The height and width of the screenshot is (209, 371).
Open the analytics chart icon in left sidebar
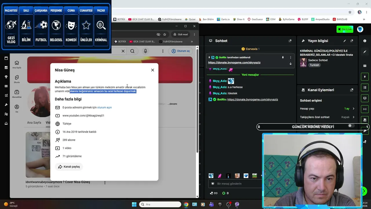[6, 96]
